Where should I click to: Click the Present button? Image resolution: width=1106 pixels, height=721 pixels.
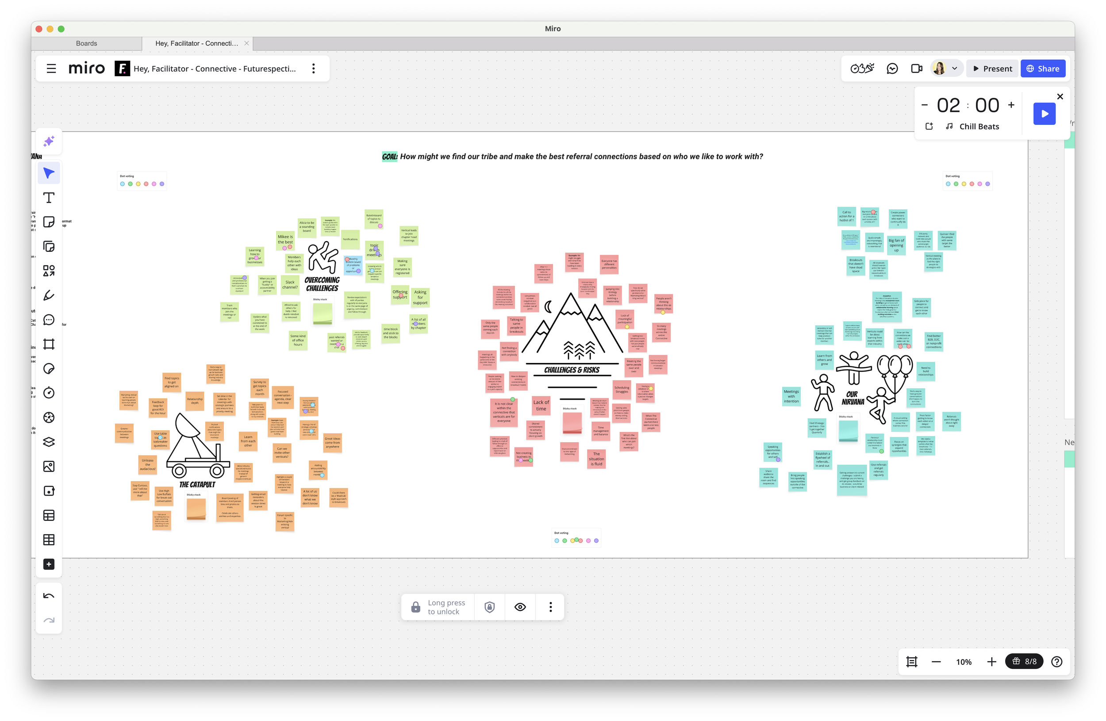click(x=992, y=69)
